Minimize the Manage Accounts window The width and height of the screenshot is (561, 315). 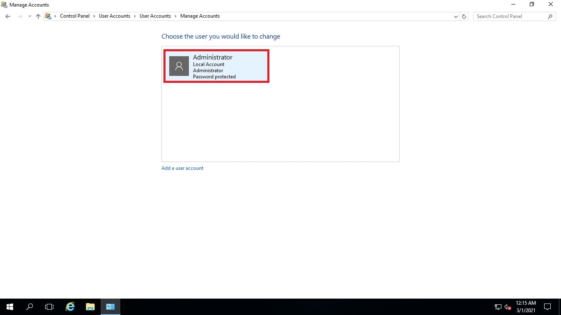pos(513,5)
